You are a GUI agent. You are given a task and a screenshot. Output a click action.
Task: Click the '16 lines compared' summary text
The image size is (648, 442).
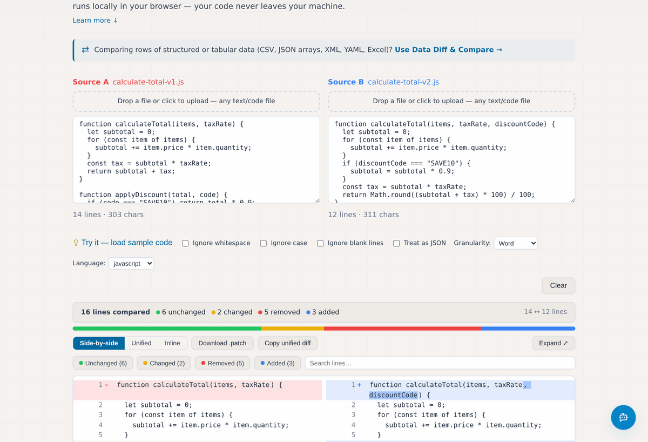[x=116, y=312]
